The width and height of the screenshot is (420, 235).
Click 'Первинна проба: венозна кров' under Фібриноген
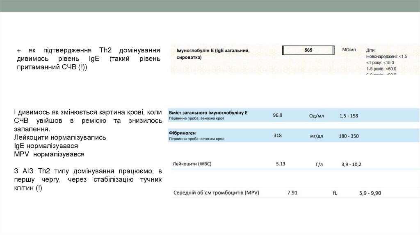196,139
